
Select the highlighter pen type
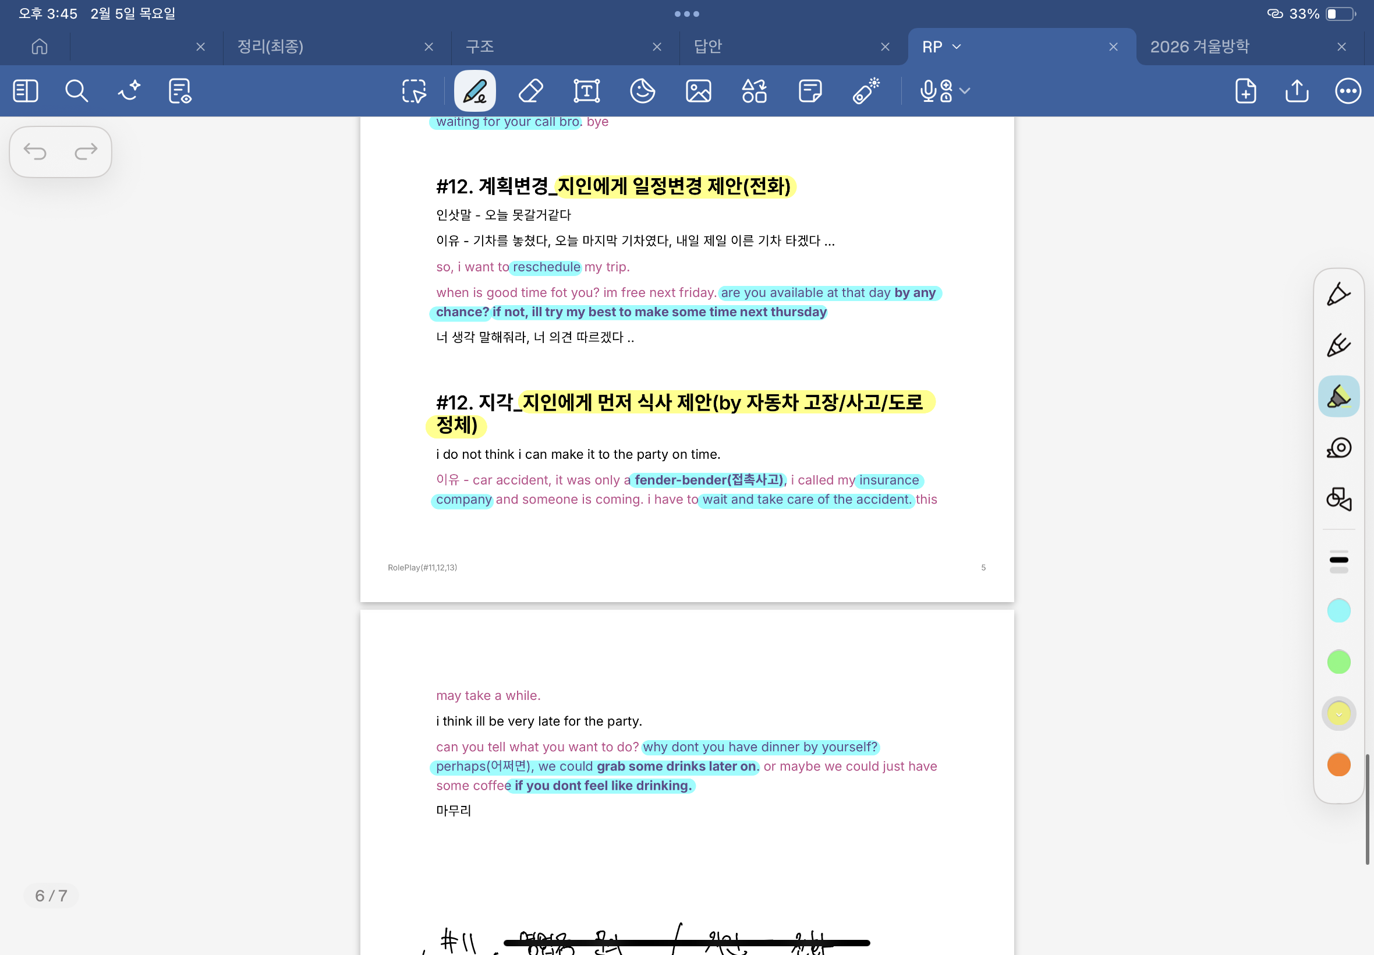pyautogui.click(x=1338, y=397)
